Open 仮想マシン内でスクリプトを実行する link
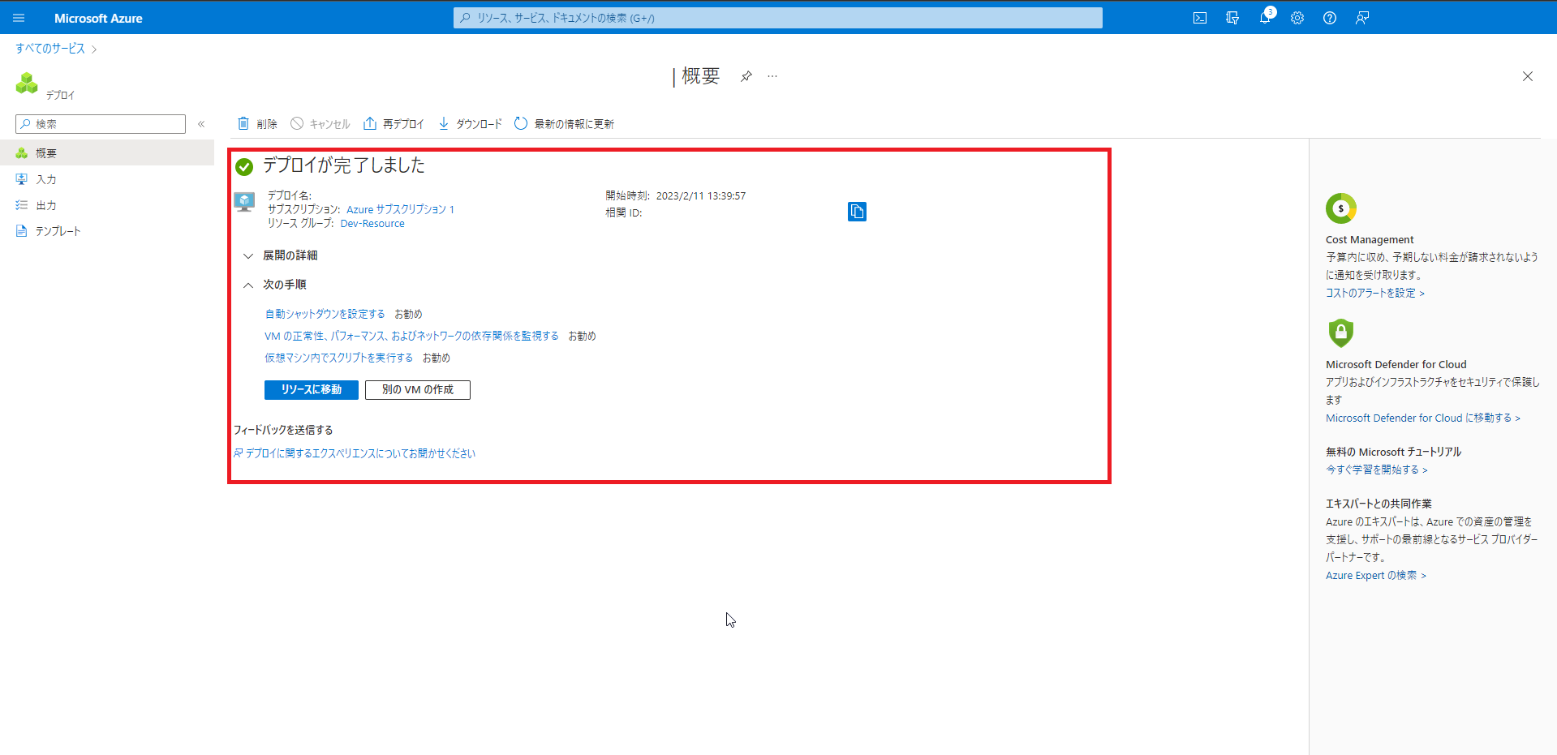 338,358
